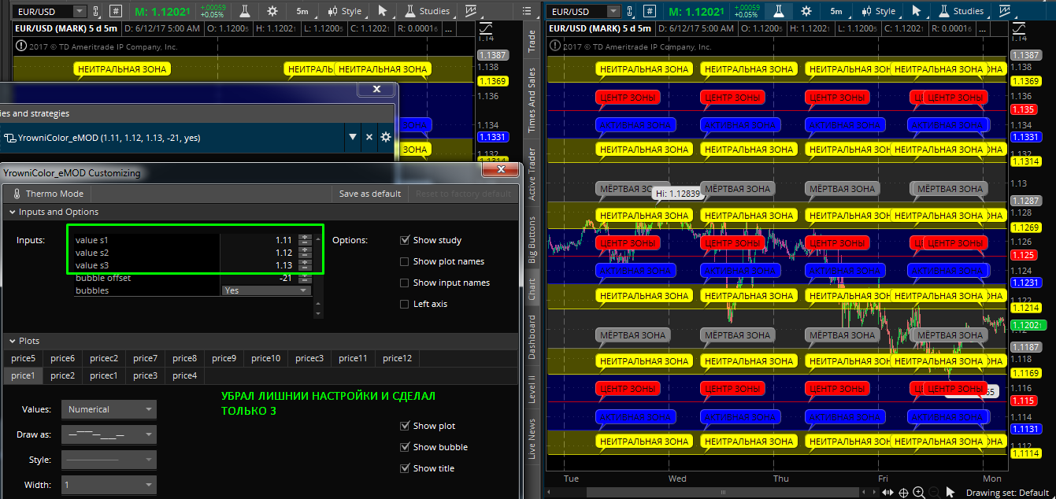
Task: Remove YrowniColor_eMOD study with X icon
Action: [369, 137]
